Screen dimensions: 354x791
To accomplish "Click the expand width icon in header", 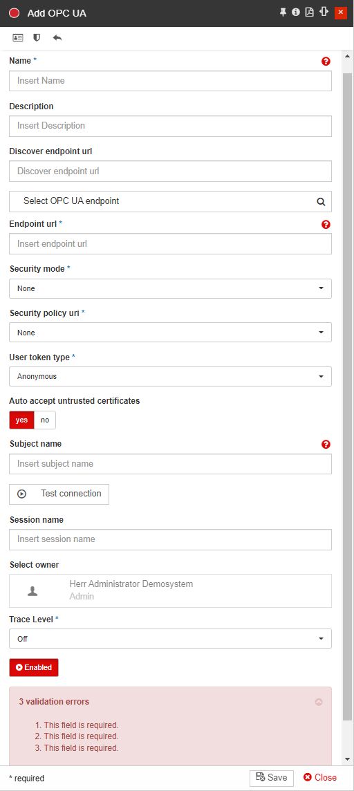I will click(324, 12).
